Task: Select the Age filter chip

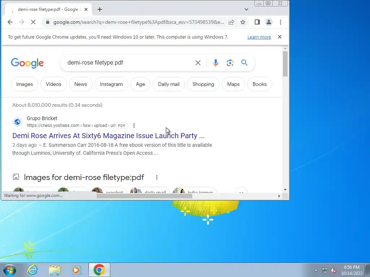Action: point(141,84)
